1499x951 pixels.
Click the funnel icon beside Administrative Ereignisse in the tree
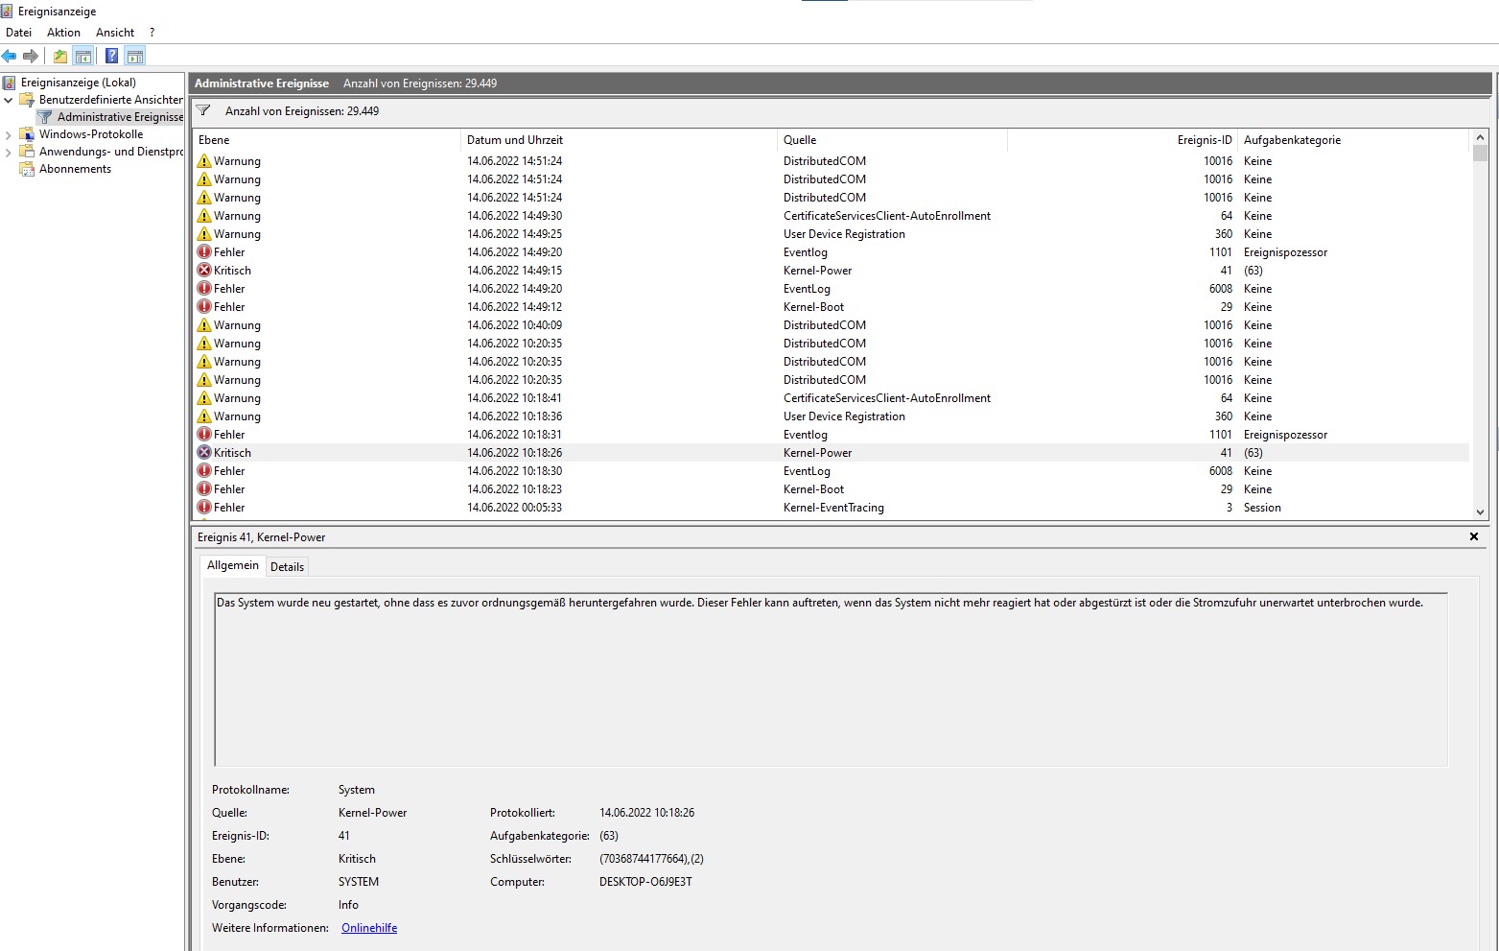[x=45, y=117]
